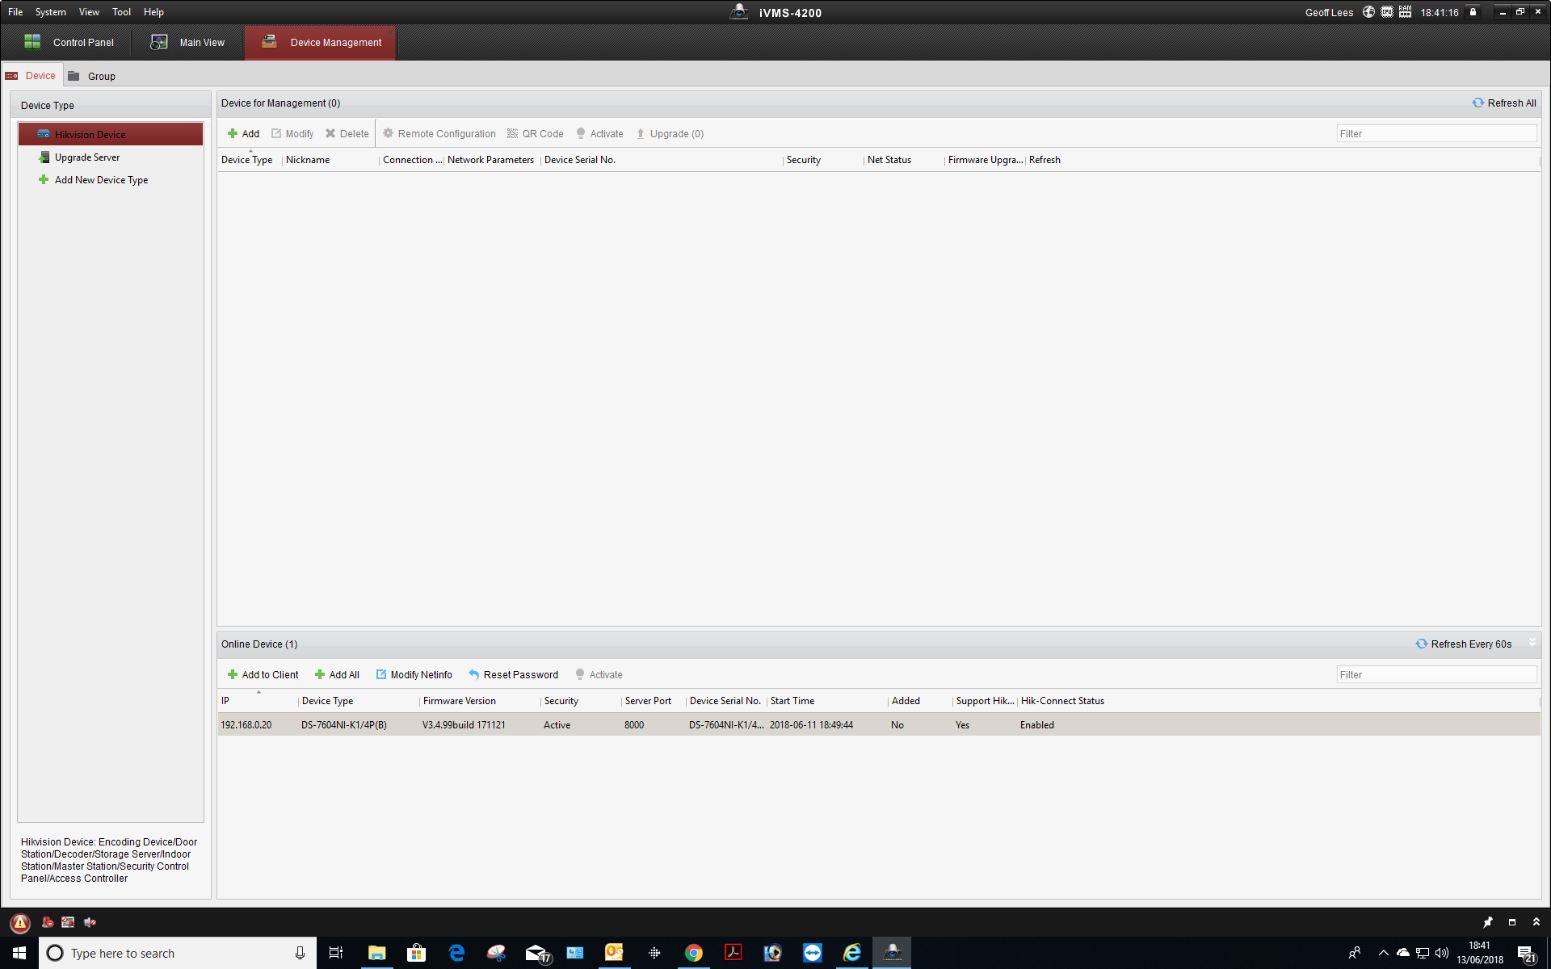This screenshot has height=969, width=1551.
Task: Click the RAM usage icon in the title bar
Action: [1404, 11]
